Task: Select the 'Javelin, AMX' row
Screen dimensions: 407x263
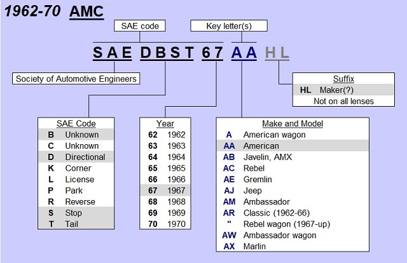Action: click(x=293, y=157)
